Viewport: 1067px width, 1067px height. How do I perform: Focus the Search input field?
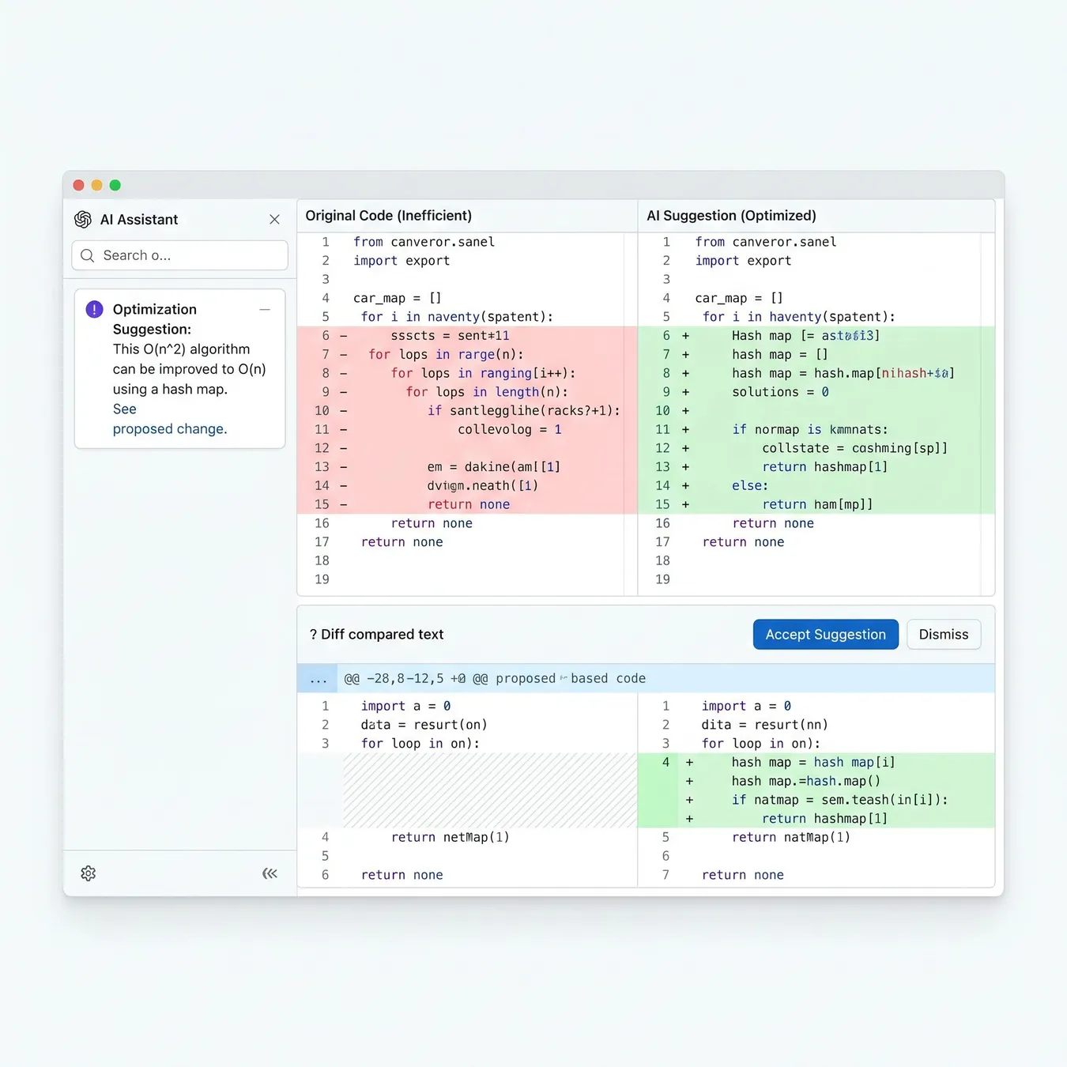[x=179, y=255]
